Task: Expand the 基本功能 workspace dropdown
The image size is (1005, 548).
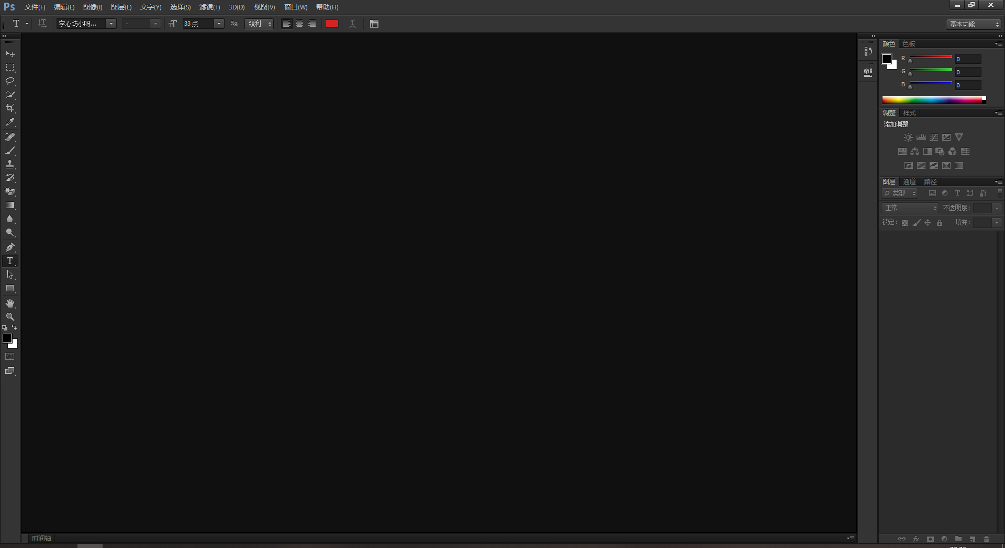Action: coord(974,24)
